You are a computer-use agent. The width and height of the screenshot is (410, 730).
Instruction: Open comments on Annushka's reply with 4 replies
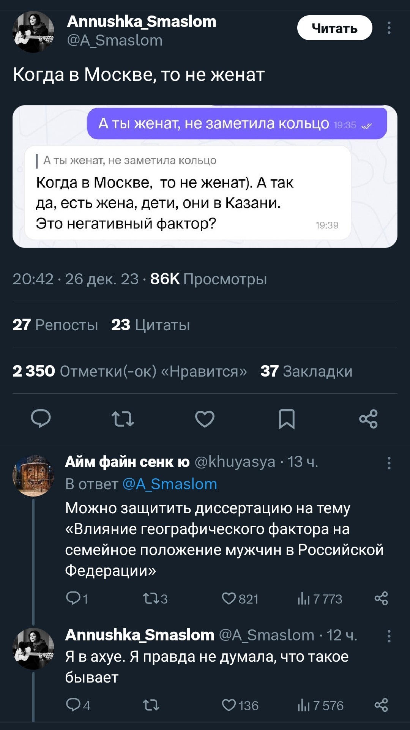click(x=77, y=705)
